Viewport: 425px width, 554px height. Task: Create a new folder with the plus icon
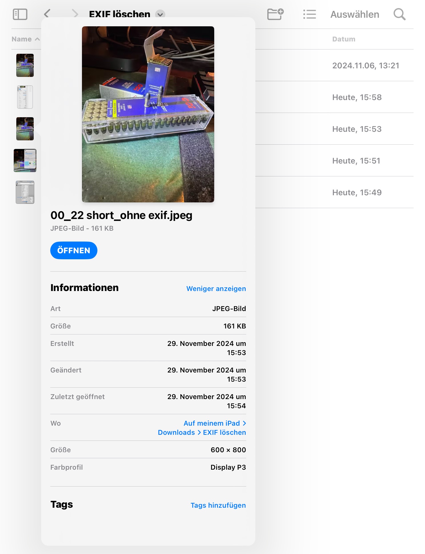coord(275,14)
